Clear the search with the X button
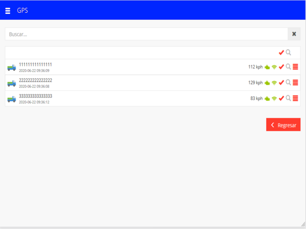 [x=294, y=34]
